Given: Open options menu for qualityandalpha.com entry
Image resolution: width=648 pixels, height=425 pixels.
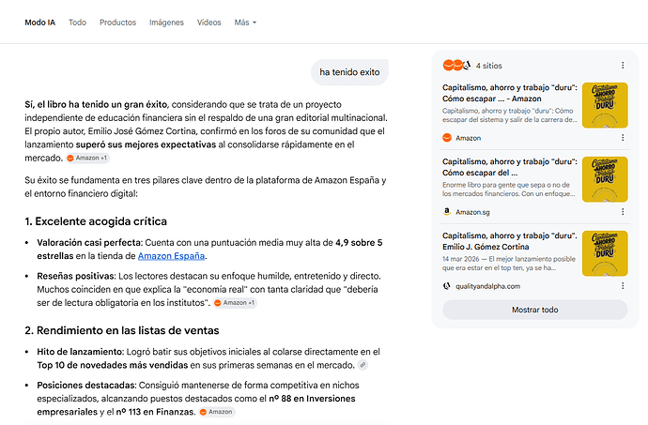Looking at the screenshot, I should pos(623,286).
